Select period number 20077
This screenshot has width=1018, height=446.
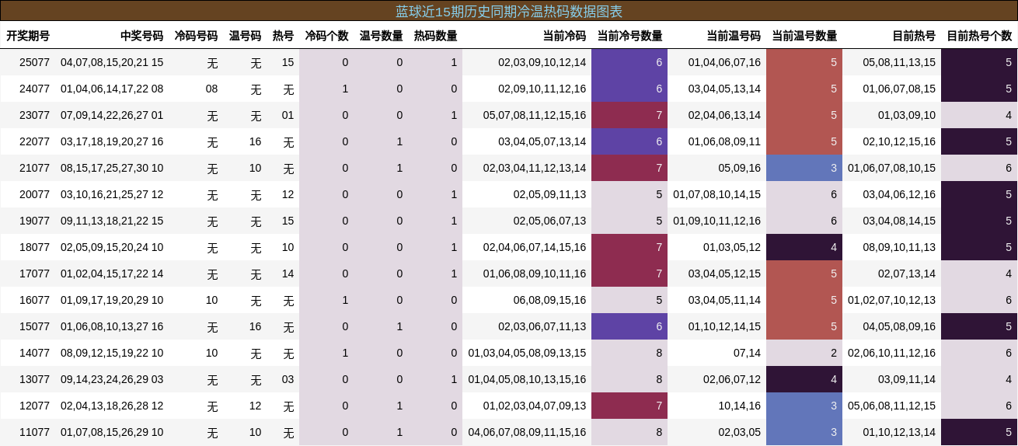click(x=34, y=194)
